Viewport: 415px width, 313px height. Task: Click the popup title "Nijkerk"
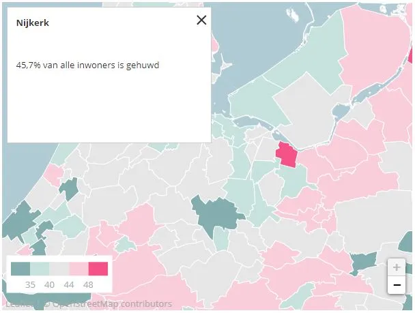point(33,23)
